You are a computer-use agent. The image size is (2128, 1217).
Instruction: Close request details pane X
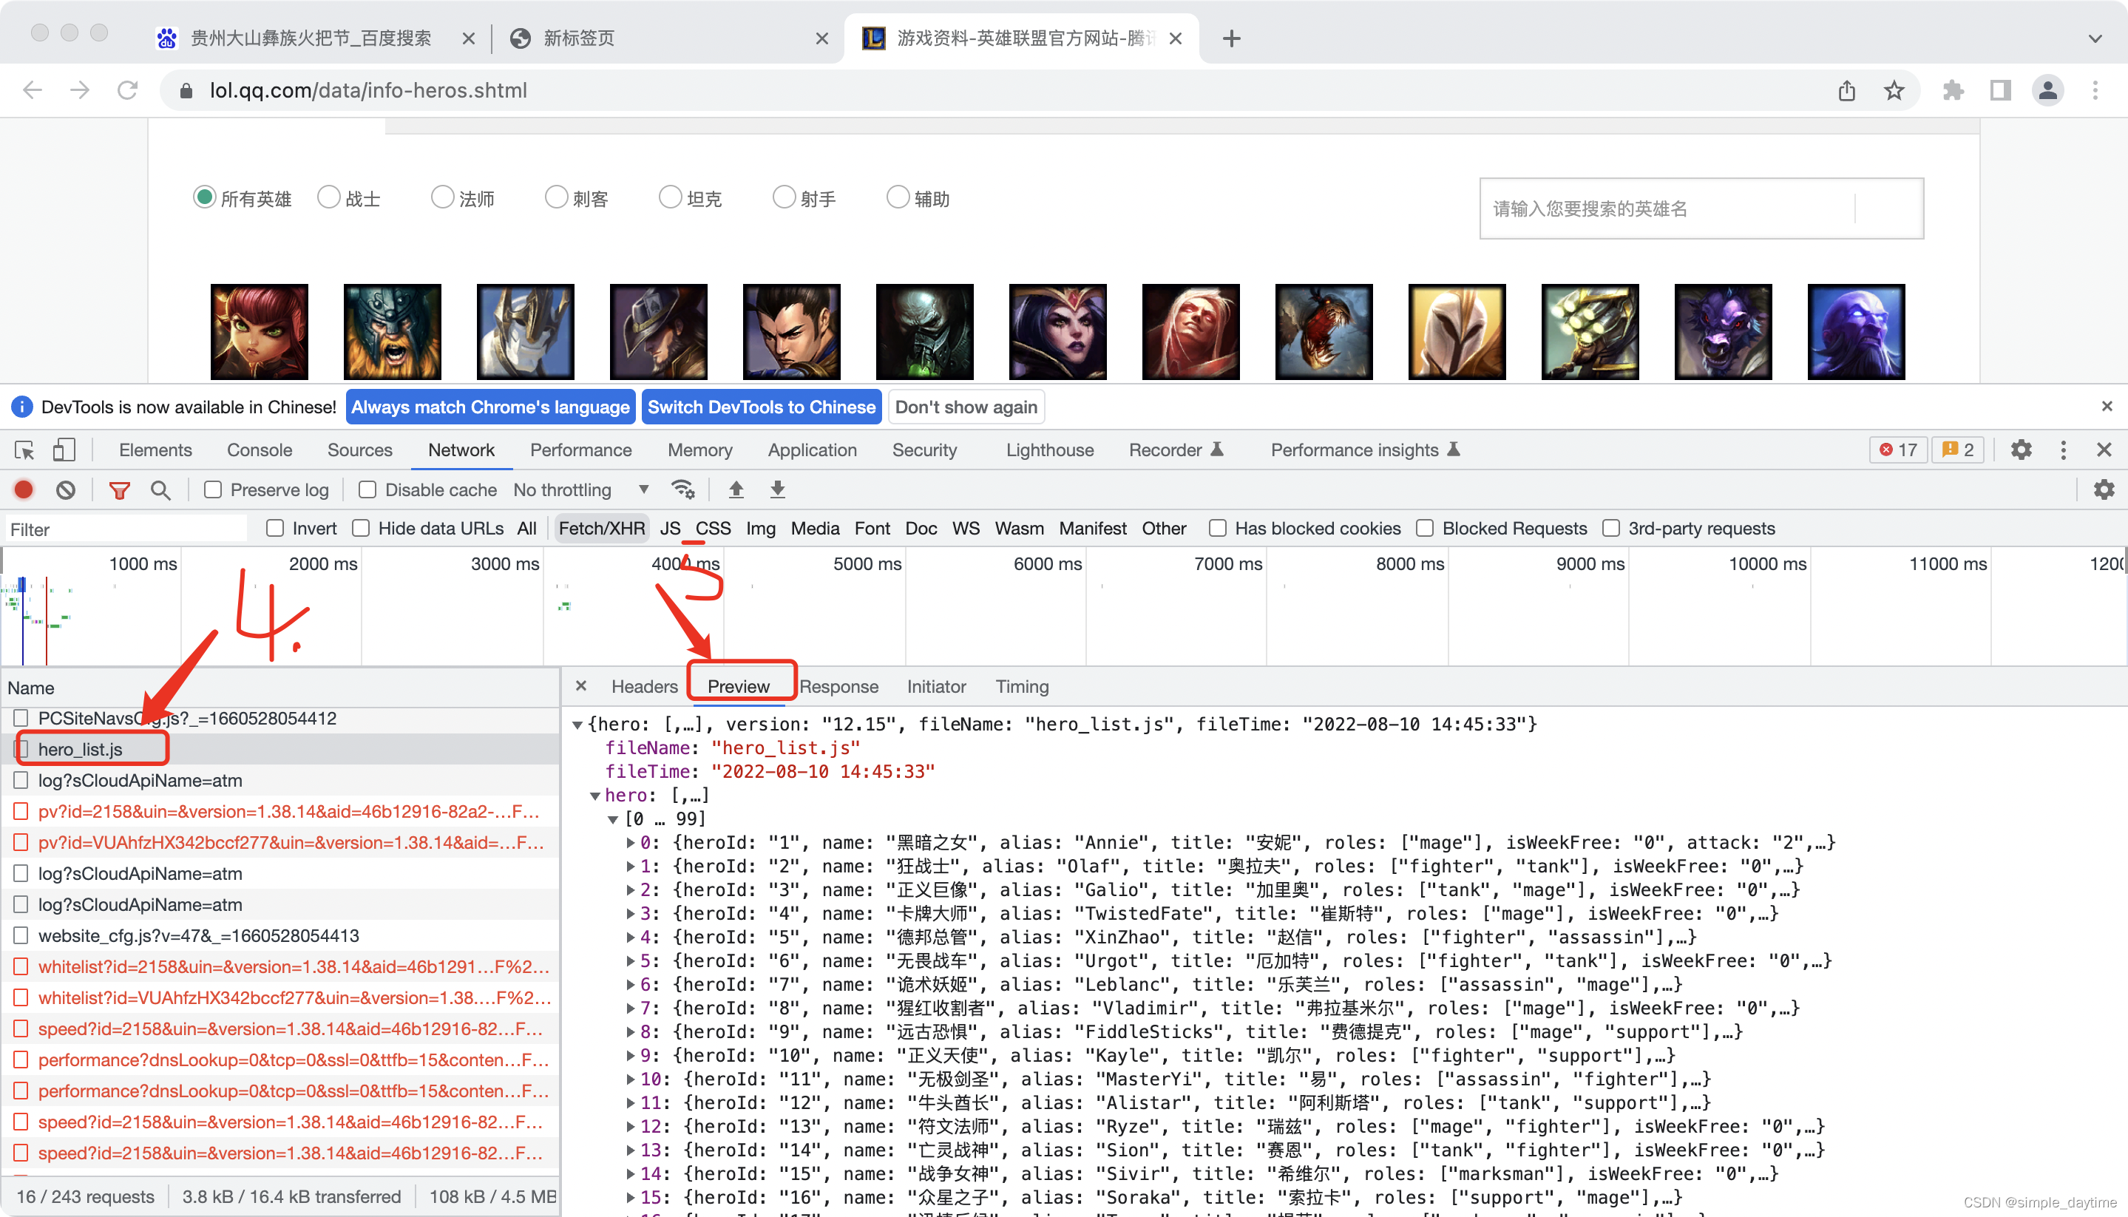tap(581, 686)
